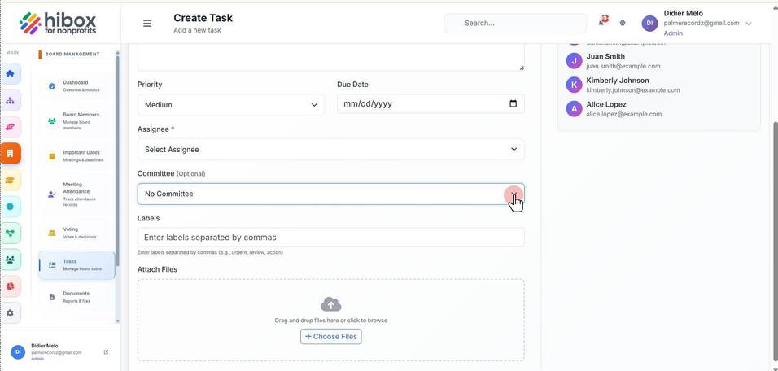Click kimberly.johnson@example.com text

pos(633,90)
